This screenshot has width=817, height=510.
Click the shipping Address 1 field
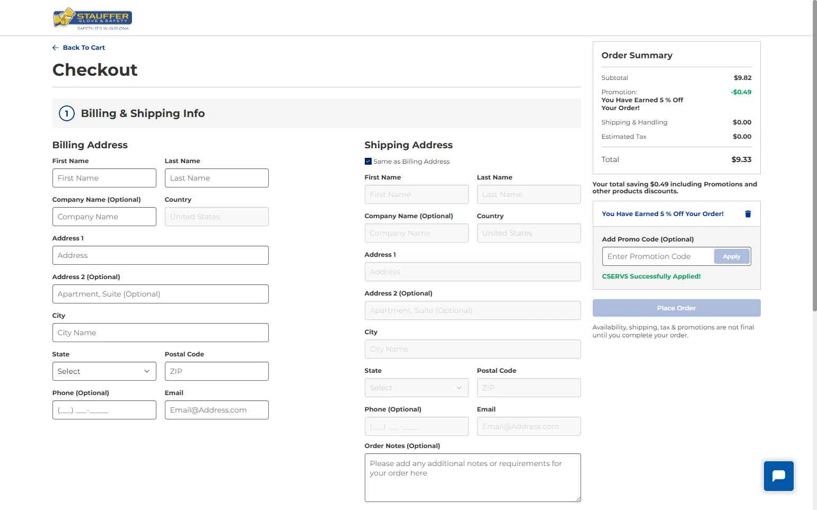click(x=473, y=272)
